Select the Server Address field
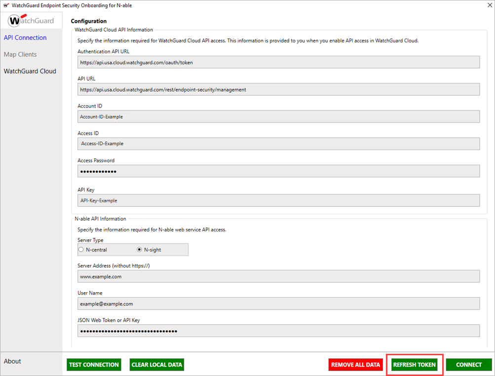This screenshot has width=495, height=376. click(278, 276)
